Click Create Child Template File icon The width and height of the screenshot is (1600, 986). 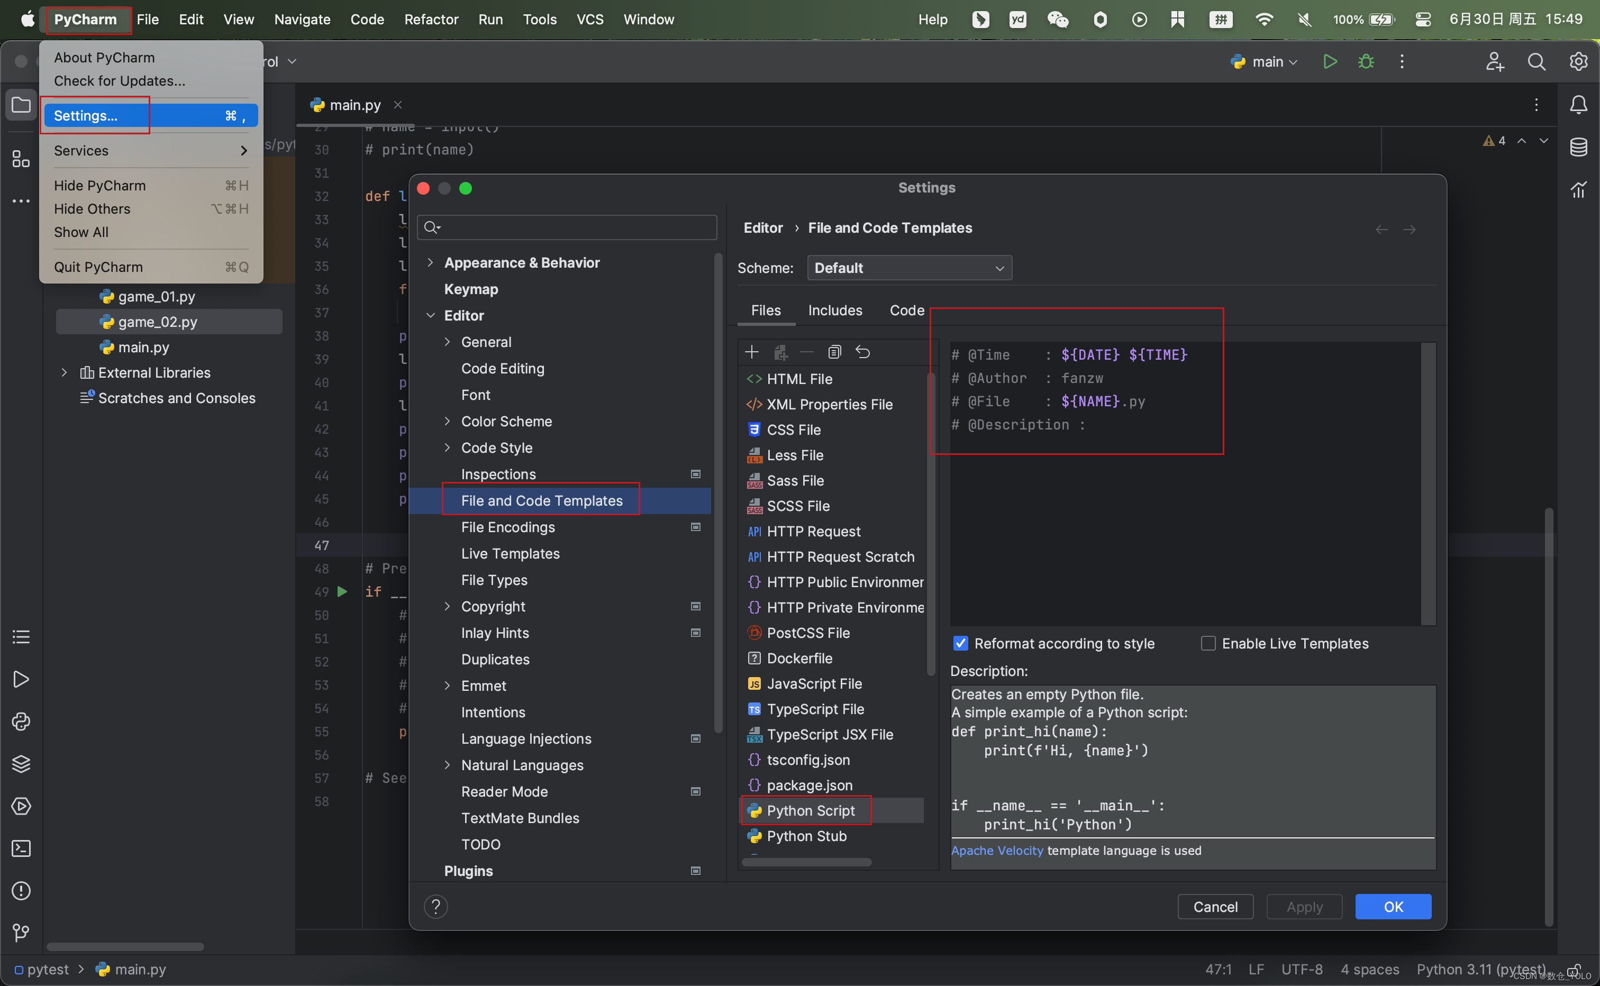click(x=780, y=352)
